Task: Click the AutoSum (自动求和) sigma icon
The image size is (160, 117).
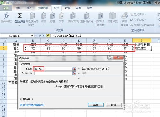Action: [20, 16]
